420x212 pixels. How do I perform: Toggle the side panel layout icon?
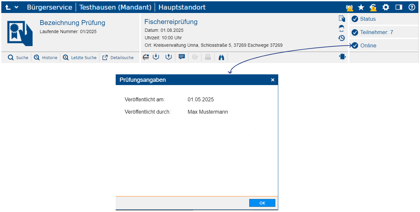(399, 7)
